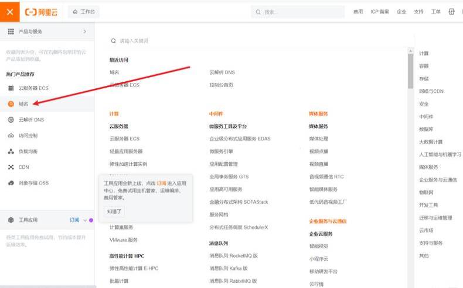Jump to 开发工具 category
This screenshot has height=288, width=463.
[x=428, y=205]
